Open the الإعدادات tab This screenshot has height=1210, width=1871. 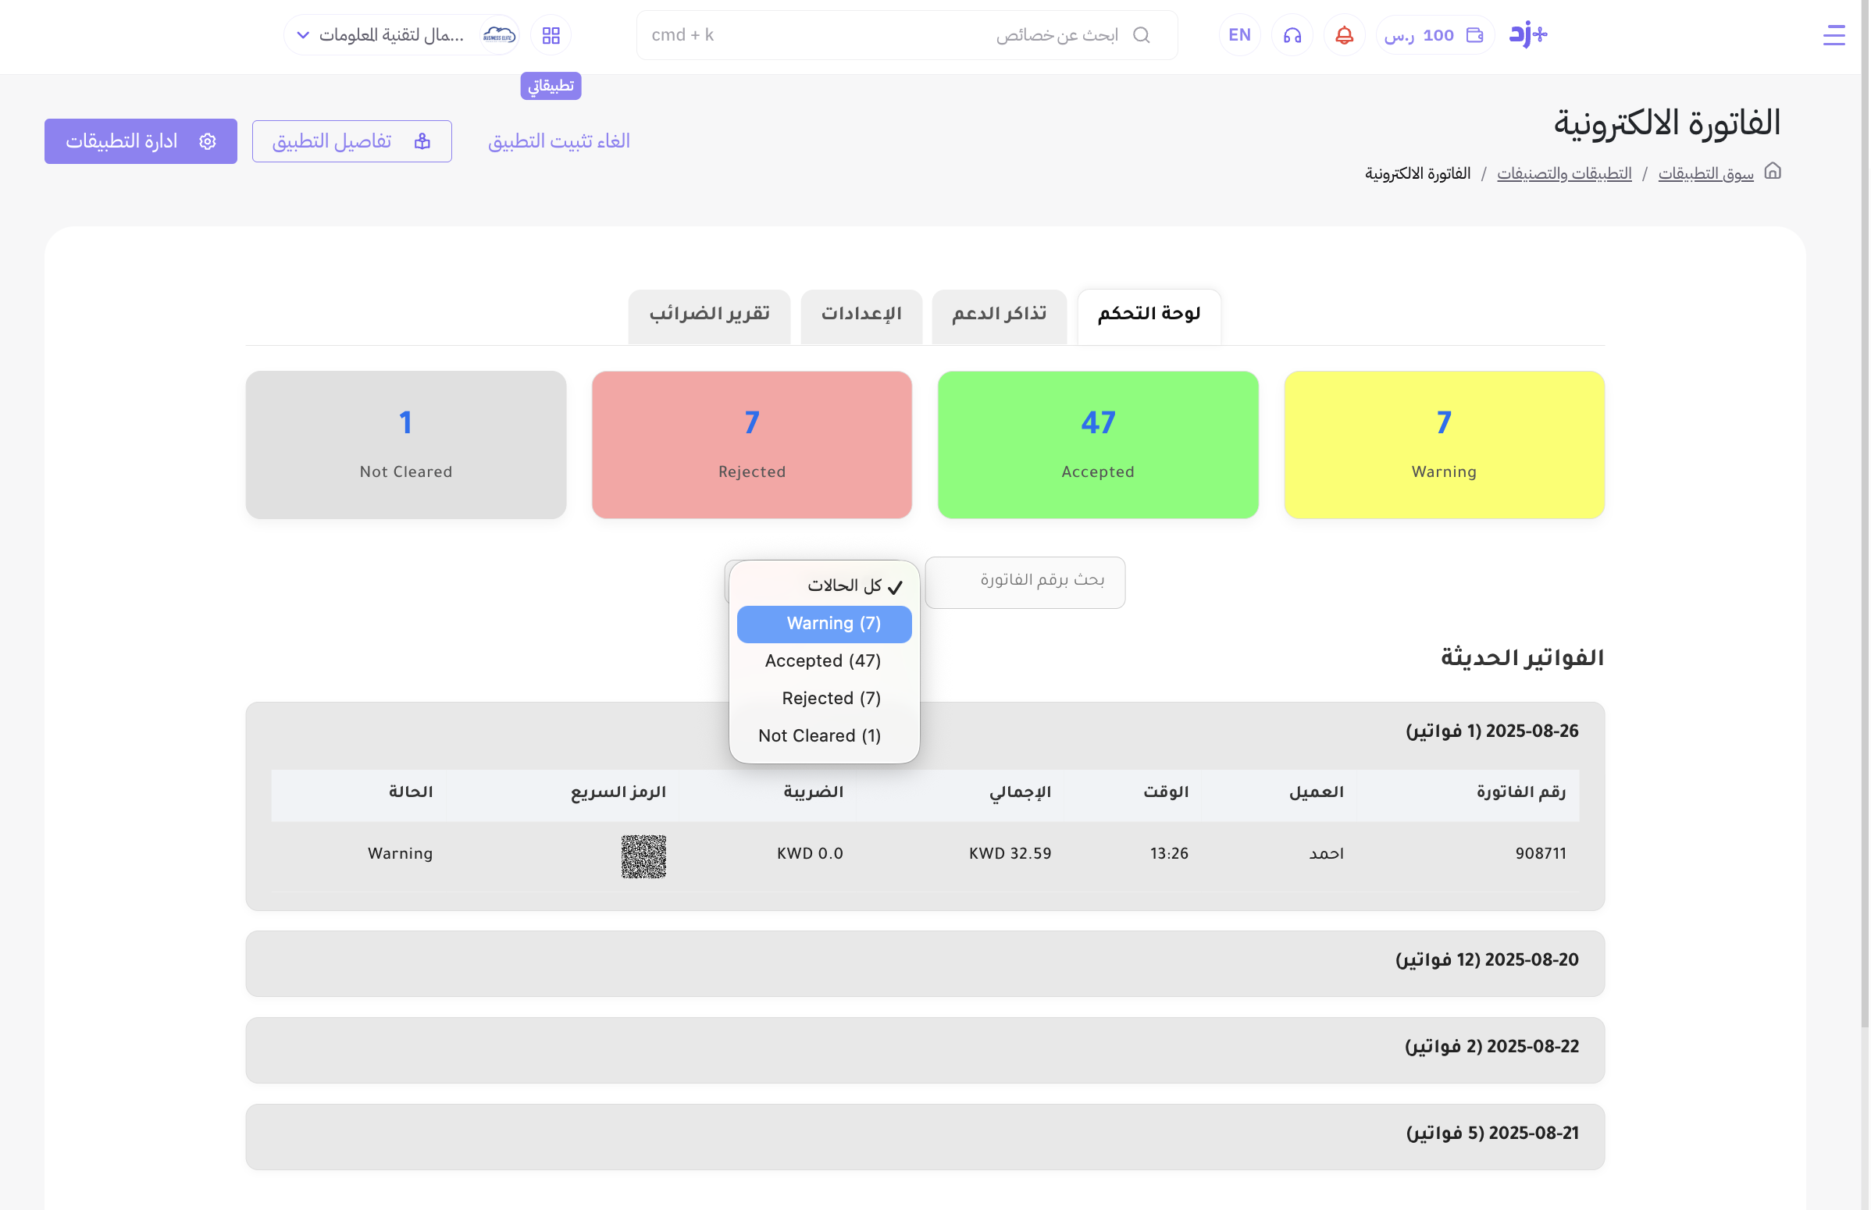[861, 315]
